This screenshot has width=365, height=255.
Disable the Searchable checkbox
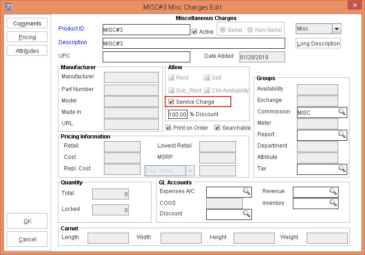(x=218, y=128)
